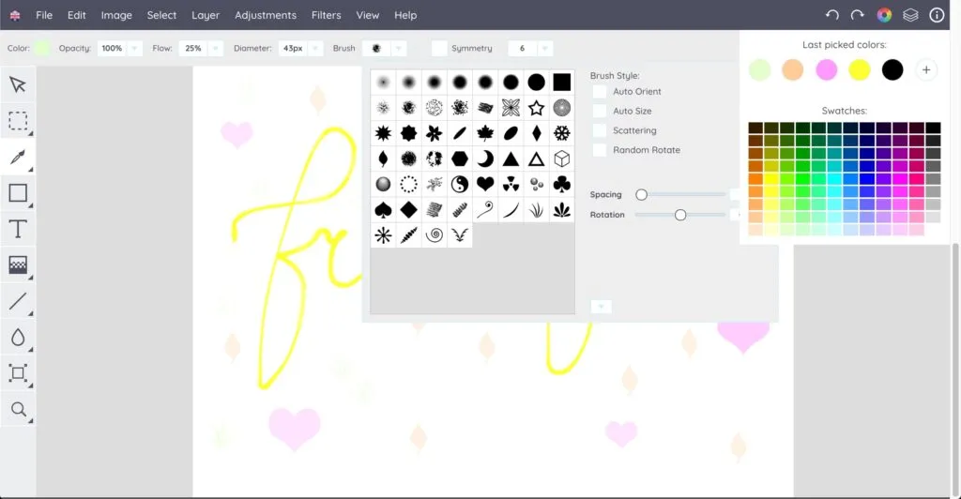Image resolution: width=961 pixels, height=499 pixels.
Task: Enable the Symmetry checkbox
Action: 439,48
